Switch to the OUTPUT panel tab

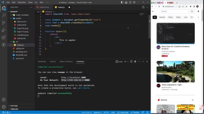pyautogui.click(x=53, y=62)
